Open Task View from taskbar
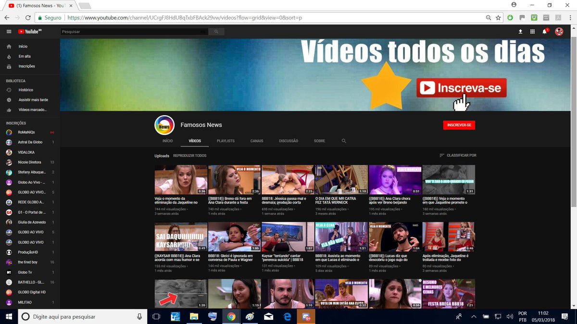 click(x=156, y=316)
